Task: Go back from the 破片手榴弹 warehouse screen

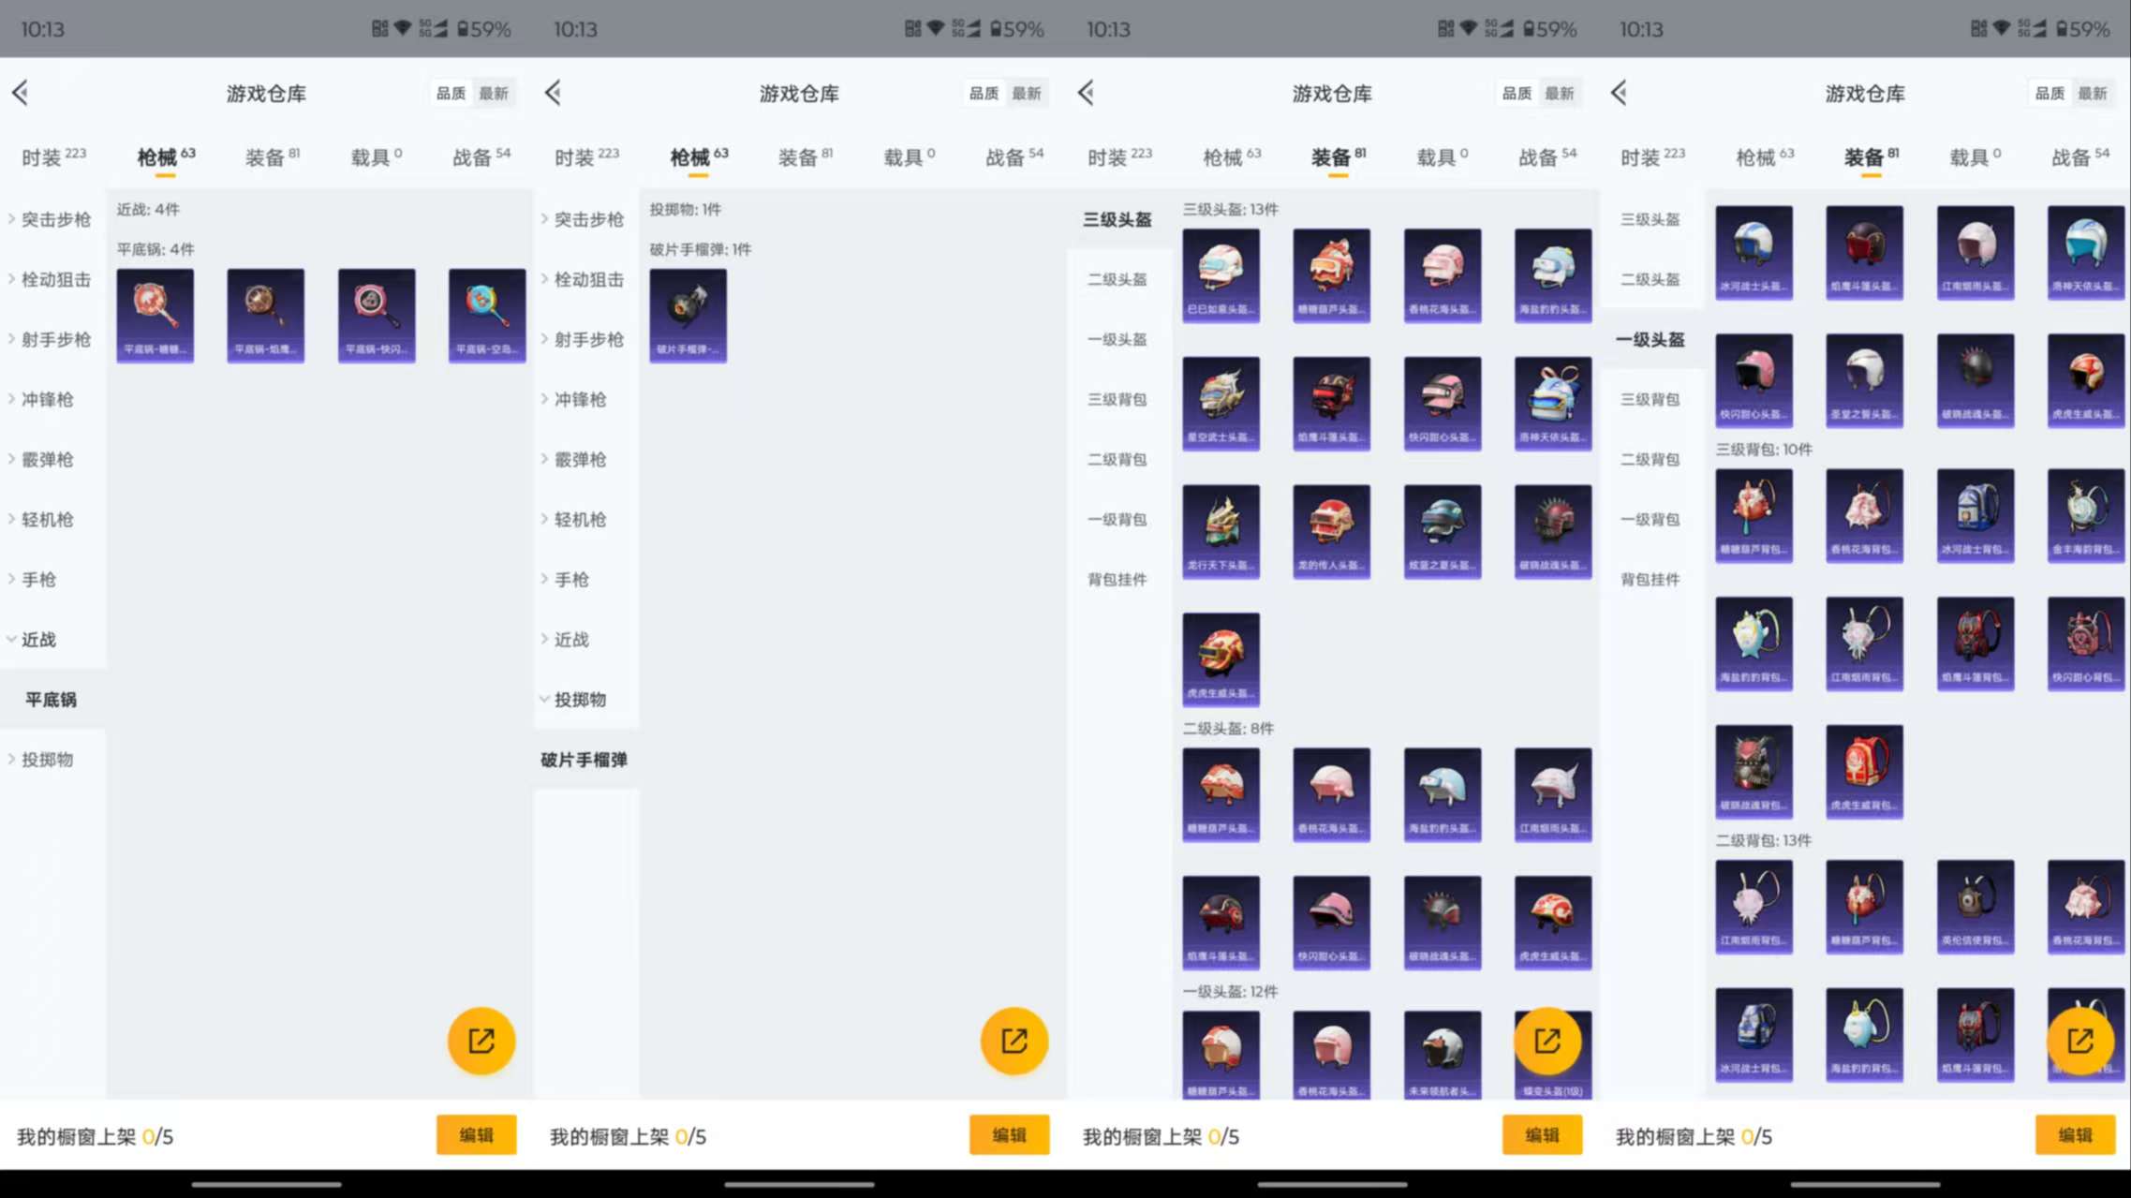Action: click(x=554, y=93)
